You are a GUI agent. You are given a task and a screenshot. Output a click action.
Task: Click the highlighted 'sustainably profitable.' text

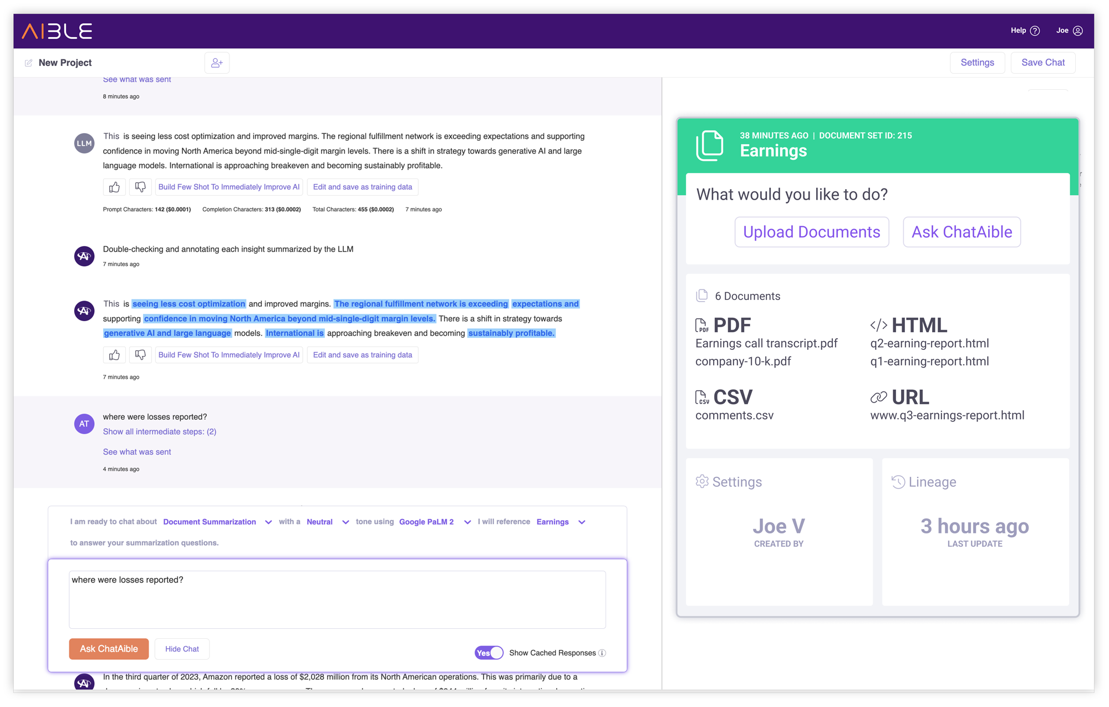511,333
